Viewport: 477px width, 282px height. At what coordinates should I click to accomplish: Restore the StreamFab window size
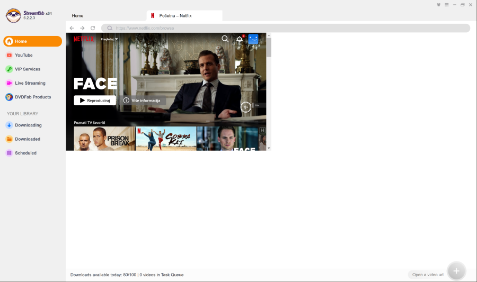click(x=462, y=5)
